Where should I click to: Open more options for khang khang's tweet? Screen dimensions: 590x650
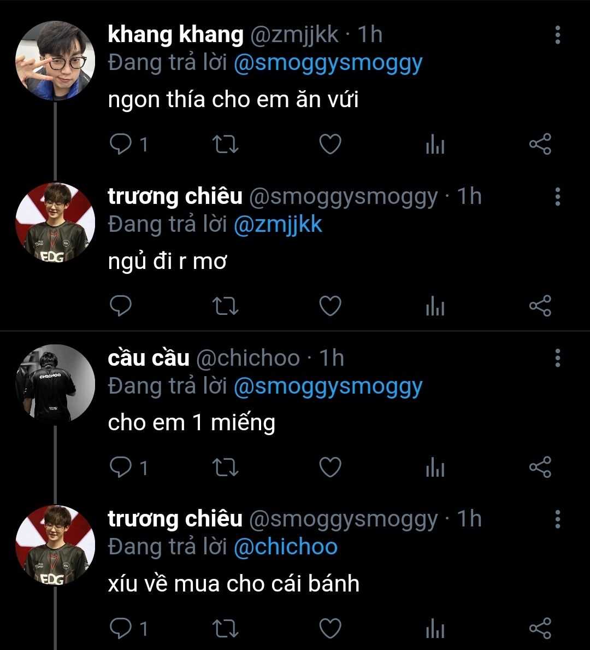click(558, 35)
